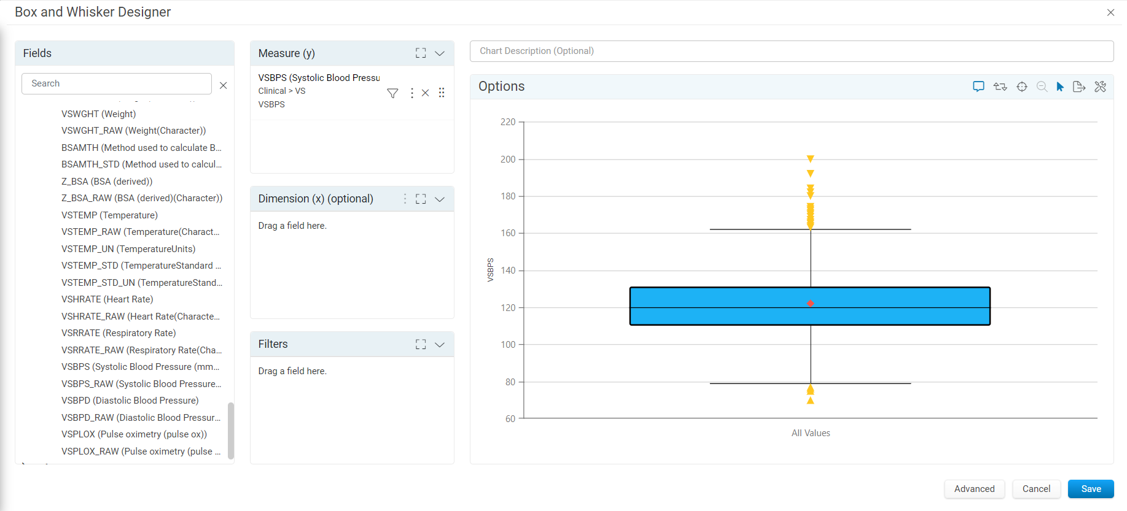The image size is (1127, 511).
Task: Click the export chart icon
Action: (1079, 86)
